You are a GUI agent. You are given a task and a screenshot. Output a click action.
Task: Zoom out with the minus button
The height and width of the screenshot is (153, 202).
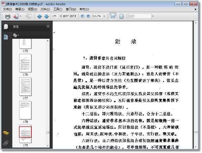(x=82, y=16)
